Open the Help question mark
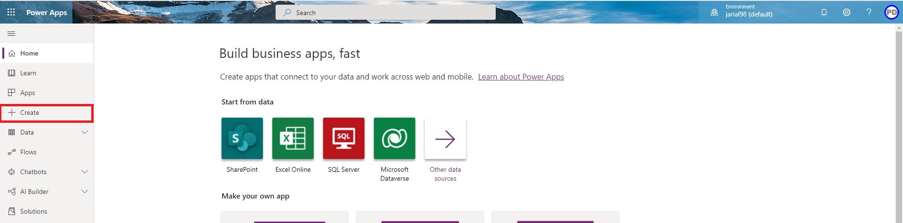The height and width of the screenshot is (223, 903). (x=869, y=12)
